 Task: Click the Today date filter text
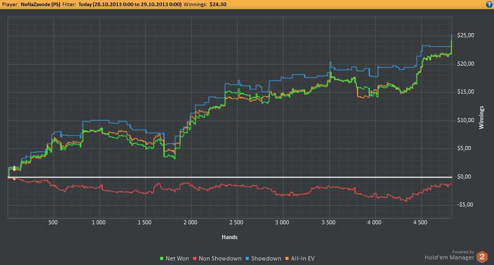pos(130,5)
